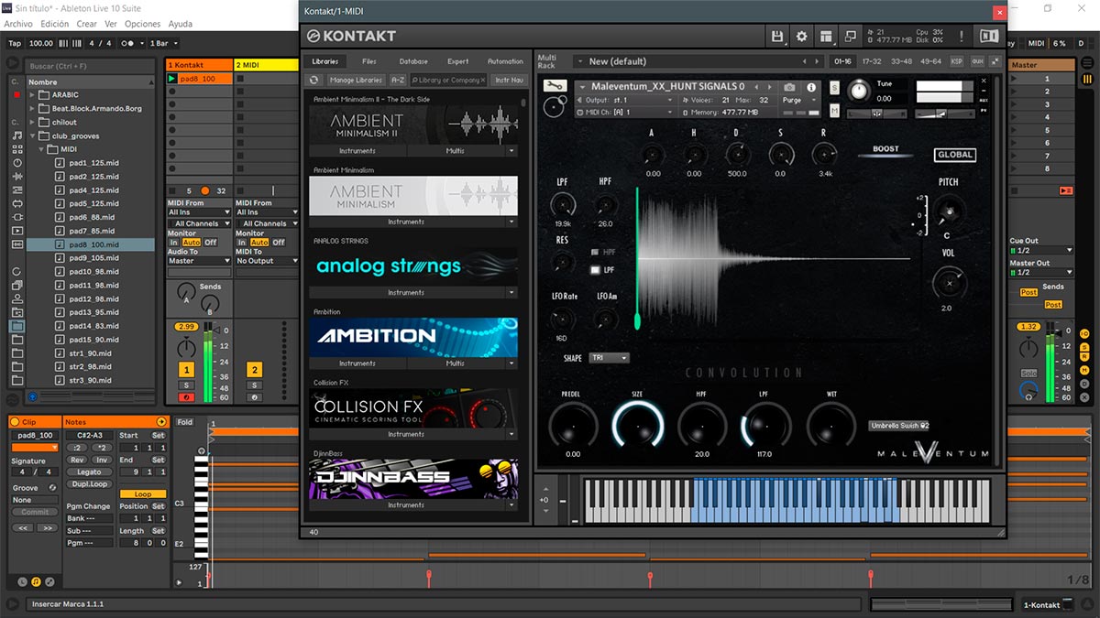This screenshot has width=1100, height=618.
Task: Collapse the club_grooves folder
Action: click(x=32, y=136)
